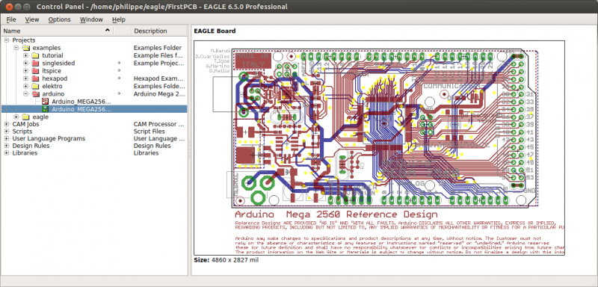Toggle the arduino project open marker dot
The image size is (598, 287).
119,93
